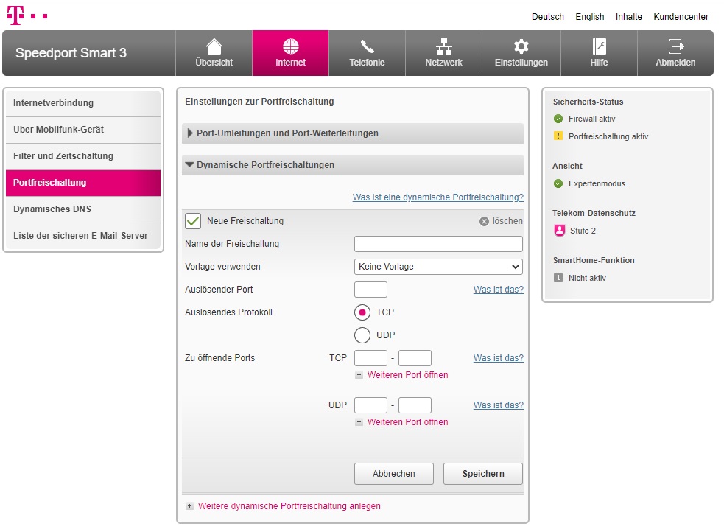724x532 pixels.
Task: Focus the TCP end port field
Action: (x=415, y=358)
